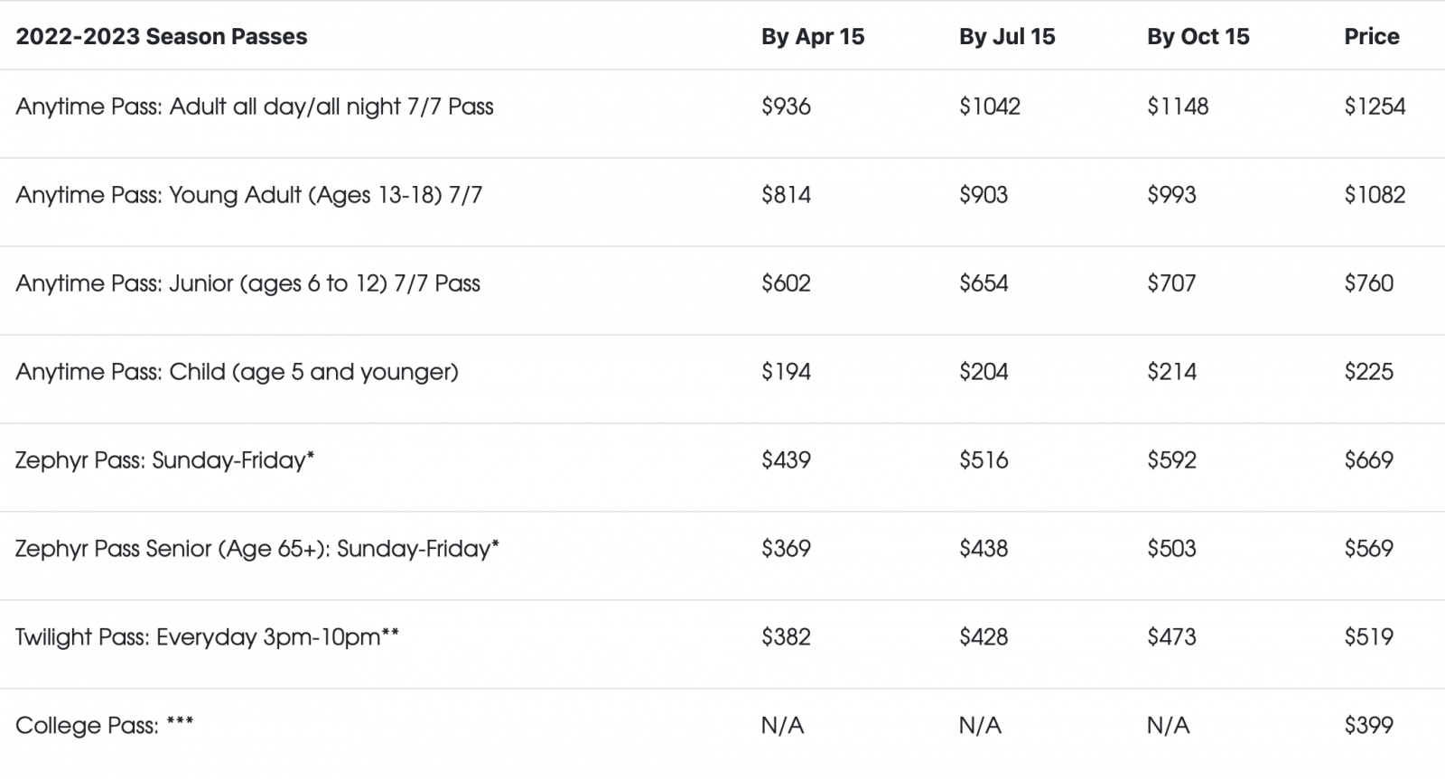Click the $382 Twilight Pass Apr 15 price
The height and width of the screenshot is (779, 1445).
tap(787, 637)
